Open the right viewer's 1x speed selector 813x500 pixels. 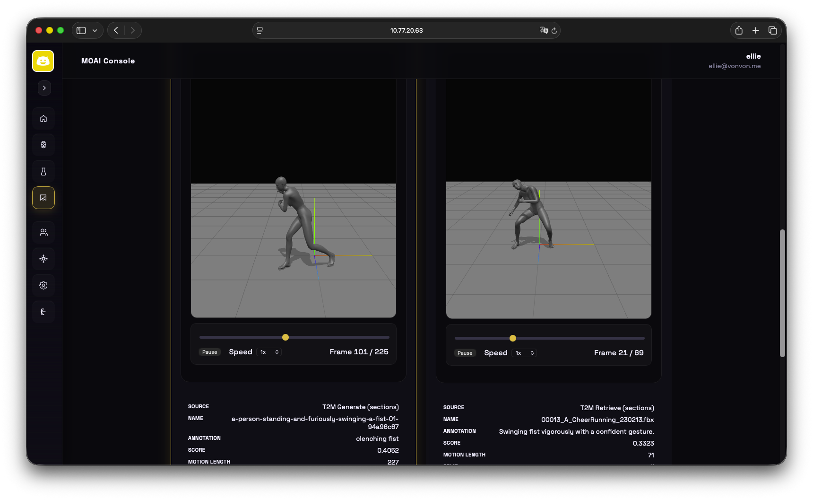pos(524,353)
